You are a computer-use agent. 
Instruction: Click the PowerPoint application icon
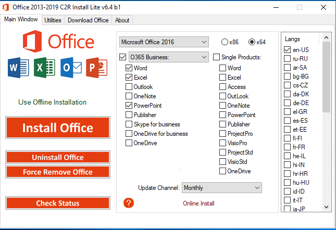click(x=97, y=68)
